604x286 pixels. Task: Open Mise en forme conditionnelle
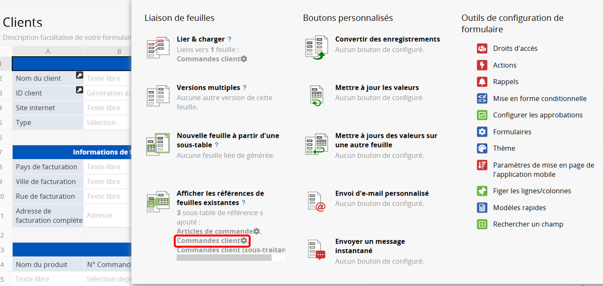click(539, 99)
